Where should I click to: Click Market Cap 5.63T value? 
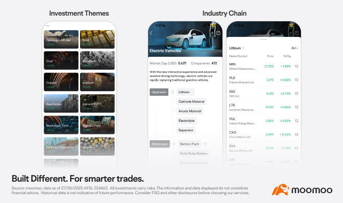(x=182, y=64)
